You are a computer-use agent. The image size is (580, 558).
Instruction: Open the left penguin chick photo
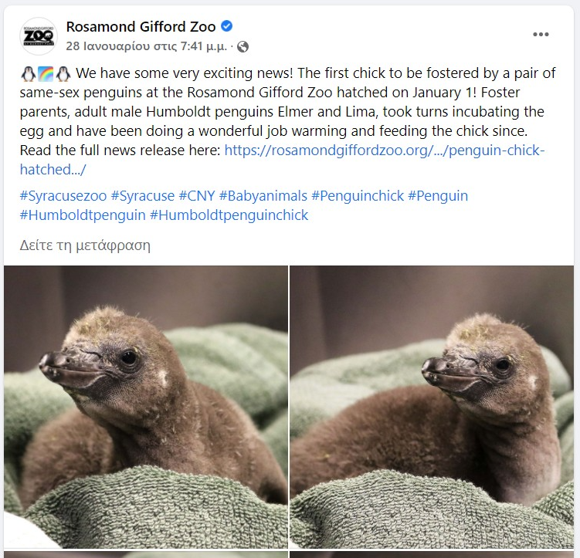[146, 407]
